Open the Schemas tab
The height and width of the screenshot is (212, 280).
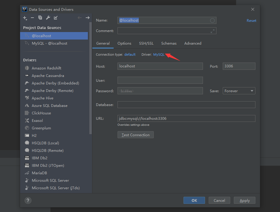click(169, 43)
